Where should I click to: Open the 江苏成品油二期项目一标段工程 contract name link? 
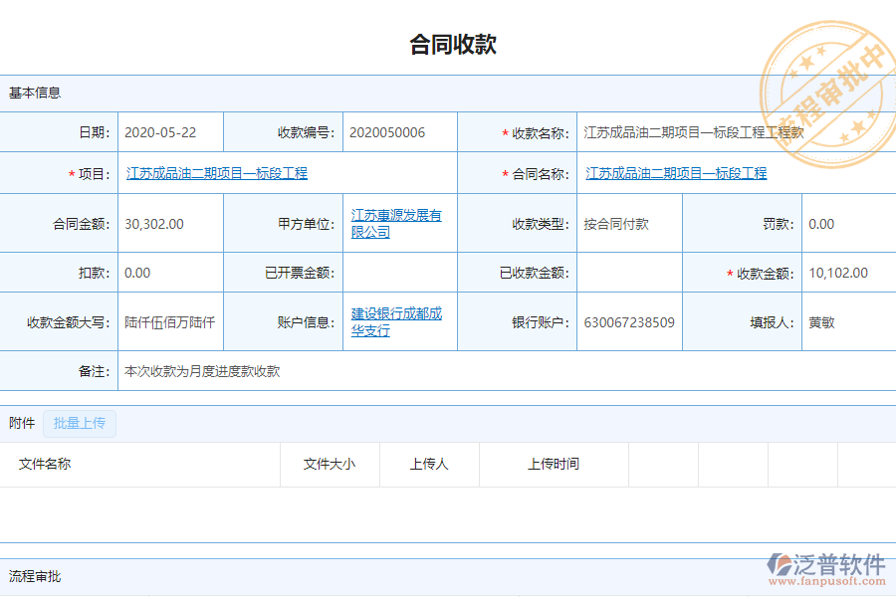[x=676, y=173]
